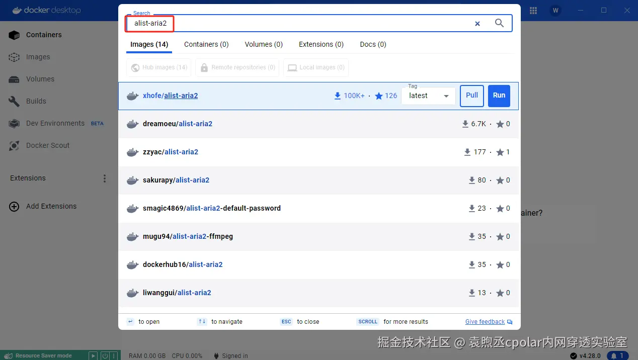Viewport: 638px width, 360px height.
Task: Click whale icon beside xhofe/alist-aria2
Action: (x=132, y=96)
